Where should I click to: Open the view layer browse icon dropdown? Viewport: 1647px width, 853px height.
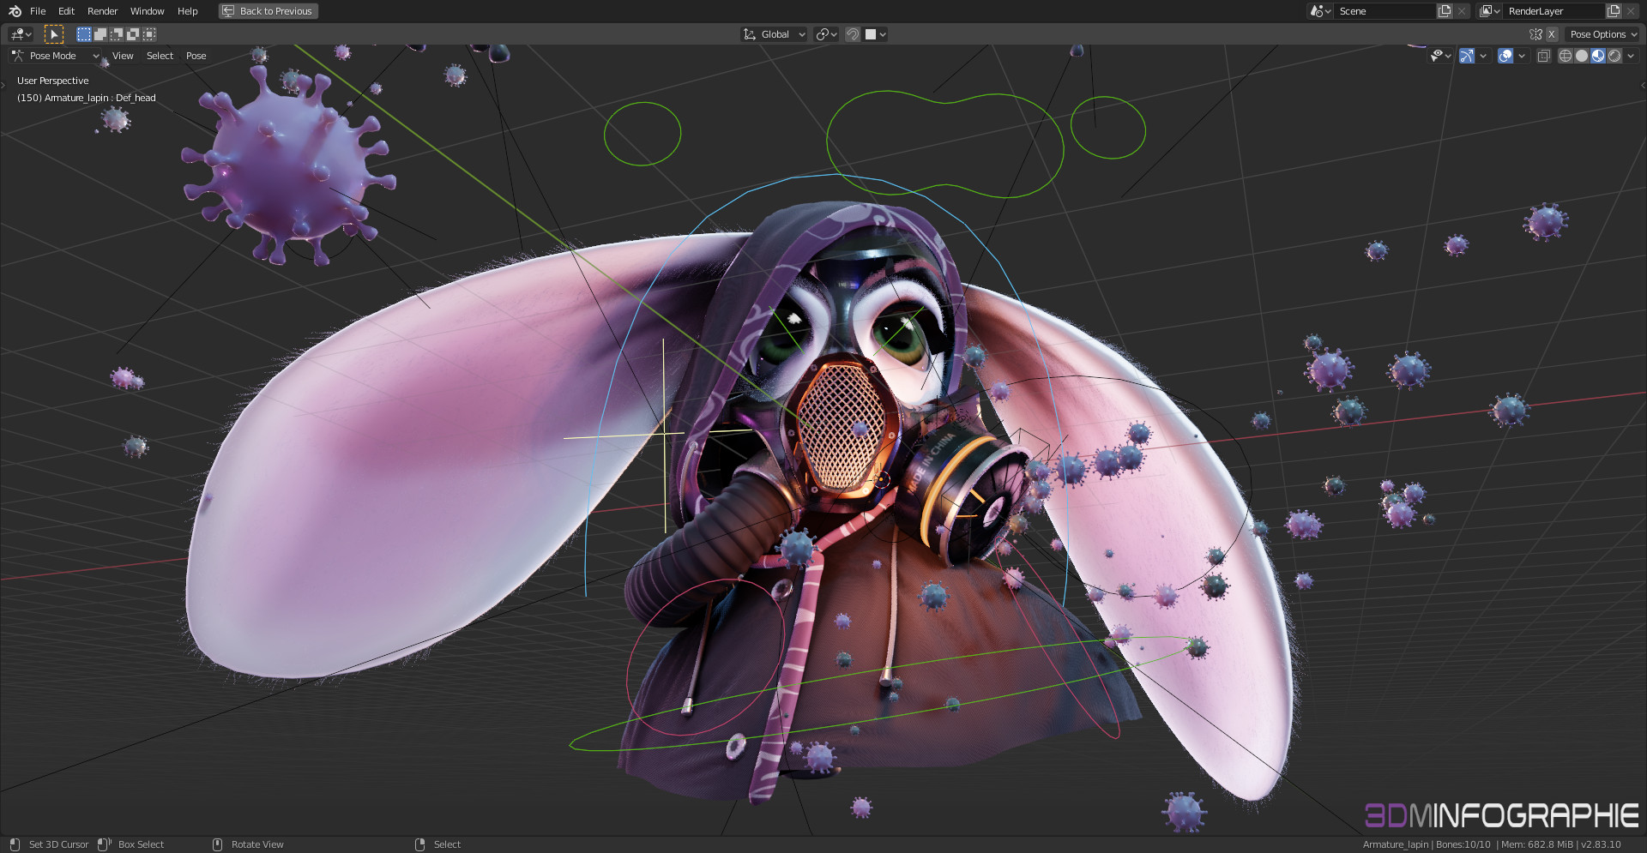tap(1490, 11)
